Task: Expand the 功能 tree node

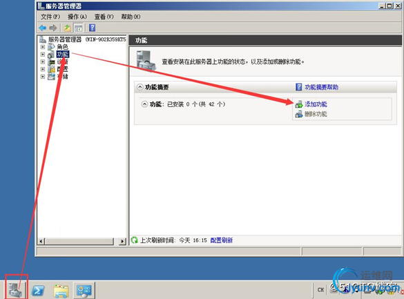Action: pos(43,55)
